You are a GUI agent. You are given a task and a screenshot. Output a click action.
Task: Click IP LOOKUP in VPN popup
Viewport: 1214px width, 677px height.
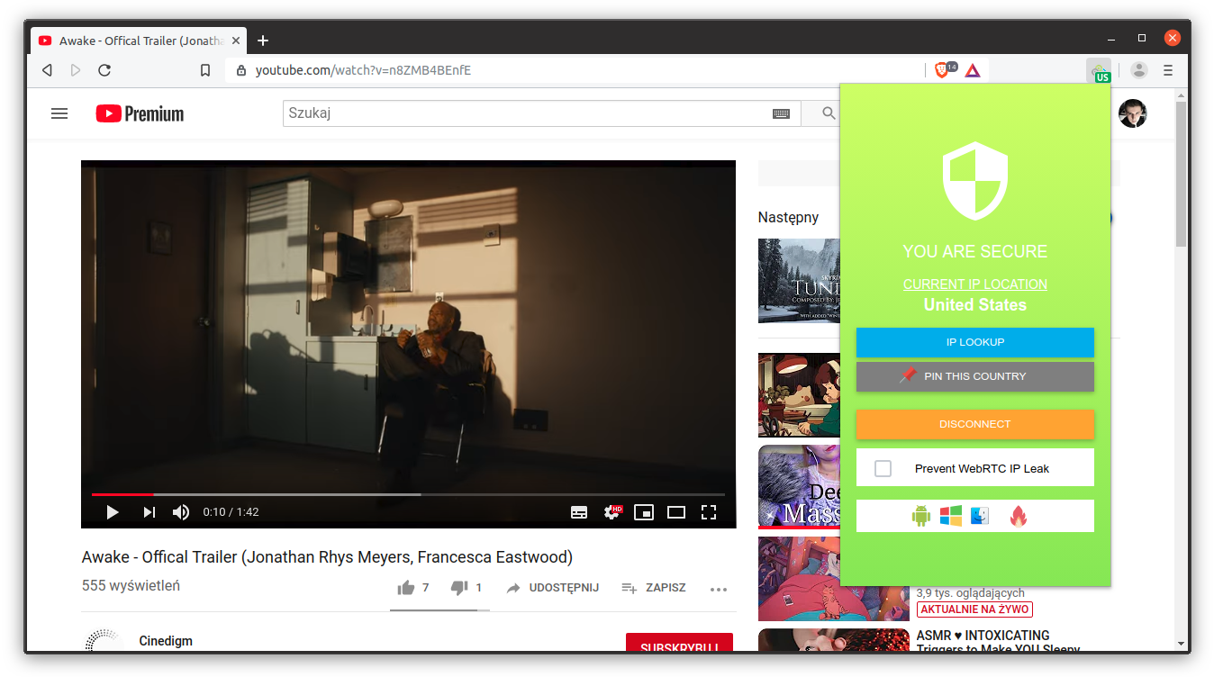[x=975, y=342]
